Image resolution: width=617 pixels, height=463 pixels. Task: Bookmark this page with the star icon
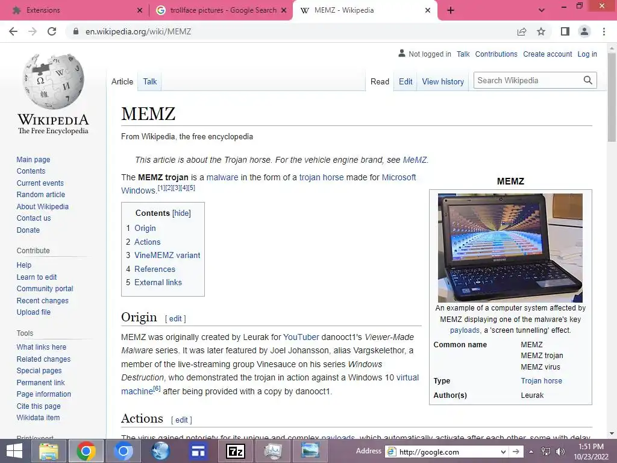541,31
